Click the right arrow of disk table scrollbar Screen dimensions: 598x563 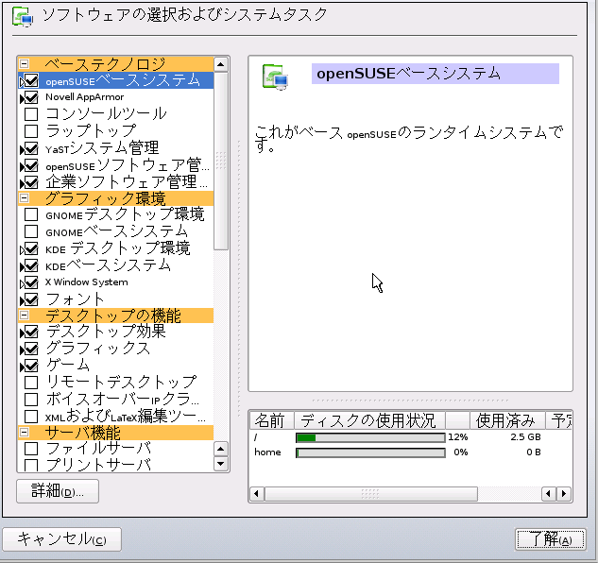[564, 494]
